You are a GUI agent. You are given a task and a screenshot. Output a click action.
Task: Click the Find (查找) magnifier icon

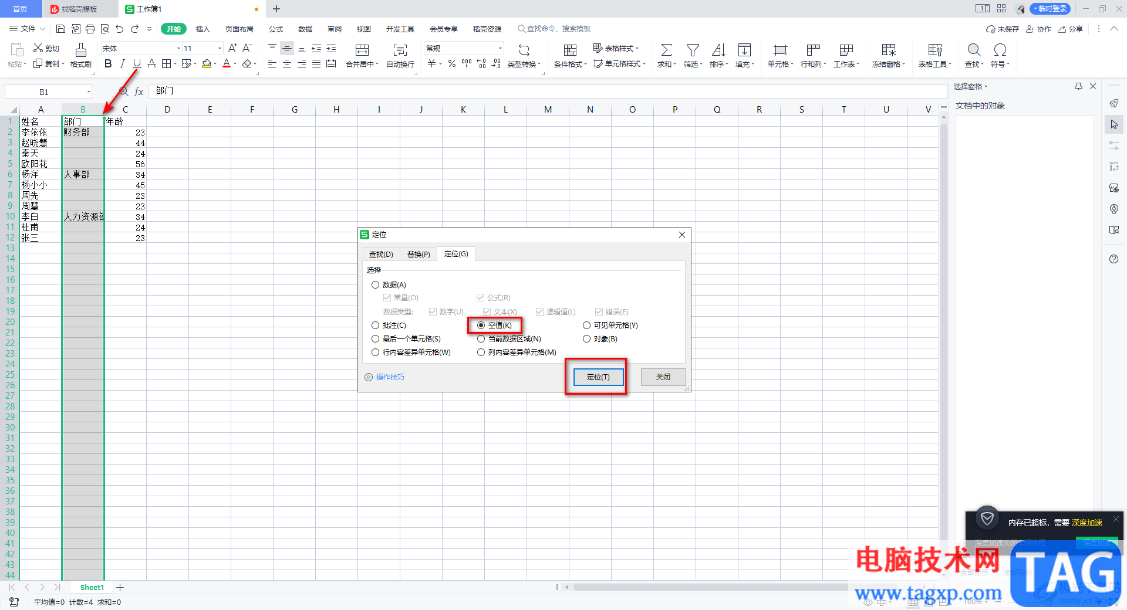tap(974, 50)
